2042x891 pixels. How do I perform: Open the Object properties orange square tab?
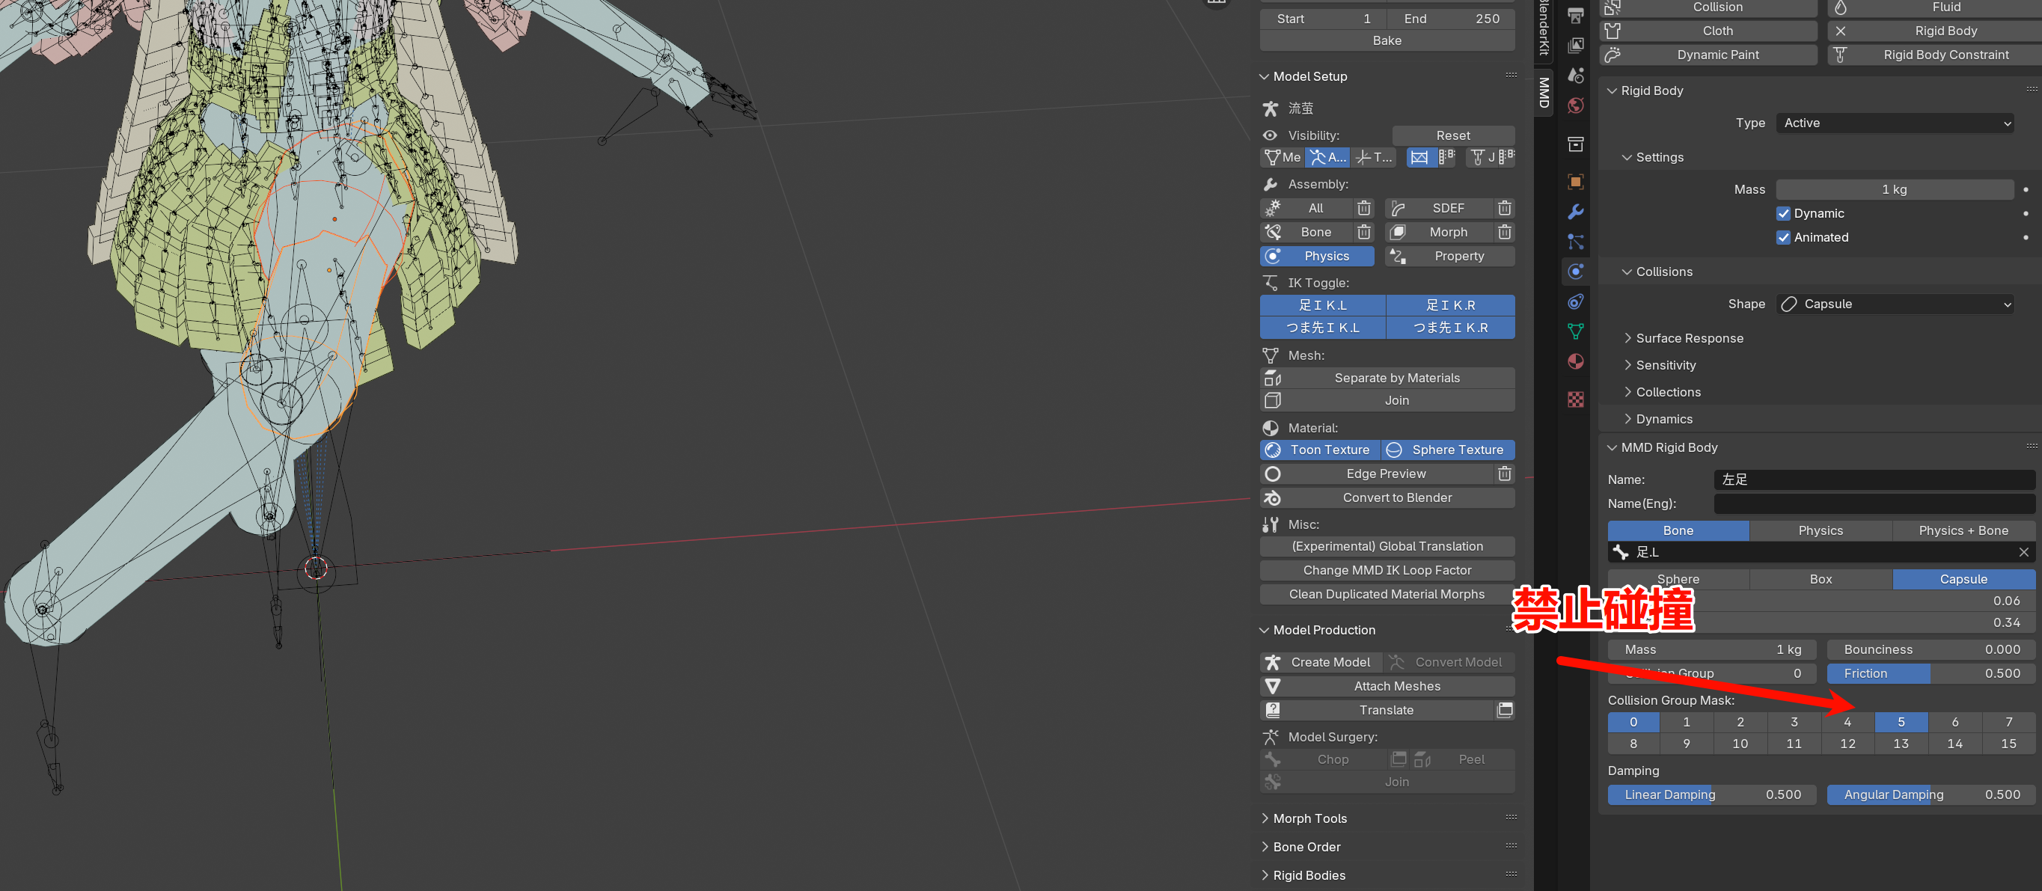[x=1575, y=182]
